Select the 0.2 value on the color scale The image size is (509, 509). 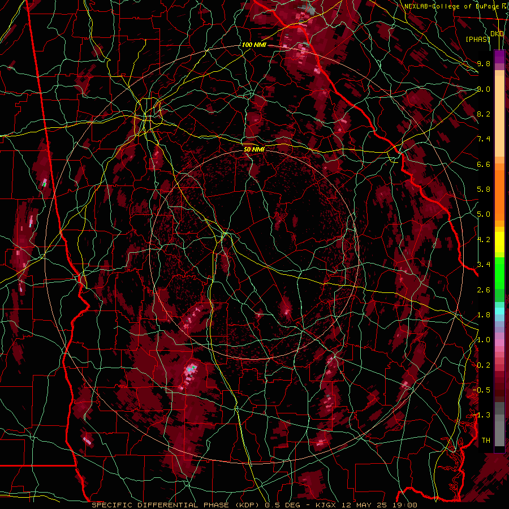[484, 365]
